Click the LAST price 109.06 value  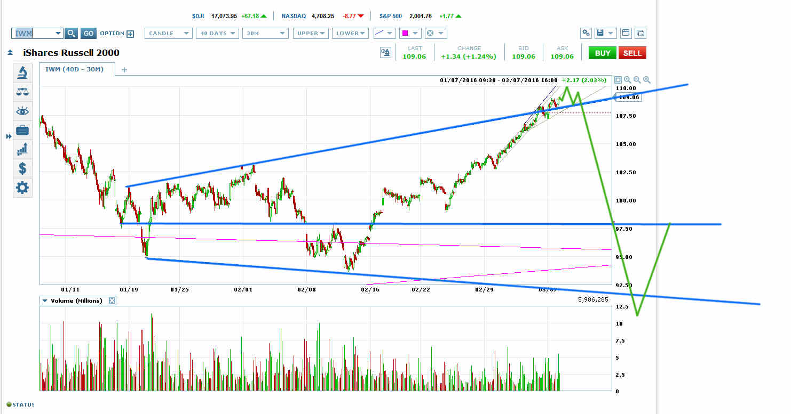(x=414, y=56)
